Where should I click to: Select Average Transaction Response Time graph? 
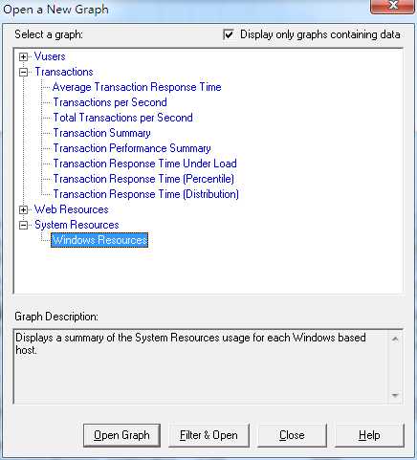(x=137, y=87)
